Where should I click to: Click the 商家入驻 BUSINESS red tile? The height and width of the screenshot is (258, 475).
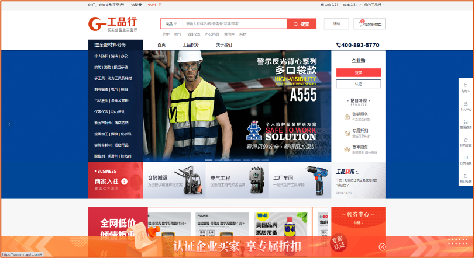[x=115, y=180]
